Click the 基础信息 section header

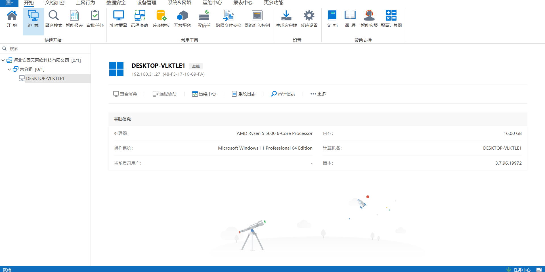point(318,119)
